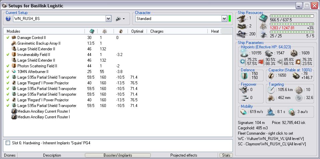This screenshot has height=159, width=320.
Task: Click the capacitor capacity icon
Action: coord(271,76)
